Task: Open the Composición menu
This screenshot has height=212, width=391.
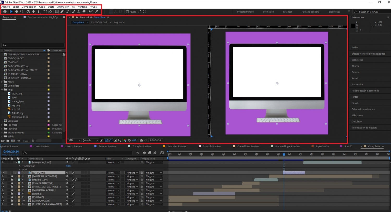Action: pyautogui.click(x=29, y=7)
